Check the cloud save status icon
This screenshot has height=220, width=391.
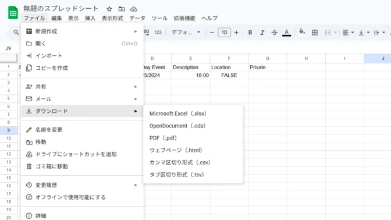pyautogui.click(x=134, y=9)
